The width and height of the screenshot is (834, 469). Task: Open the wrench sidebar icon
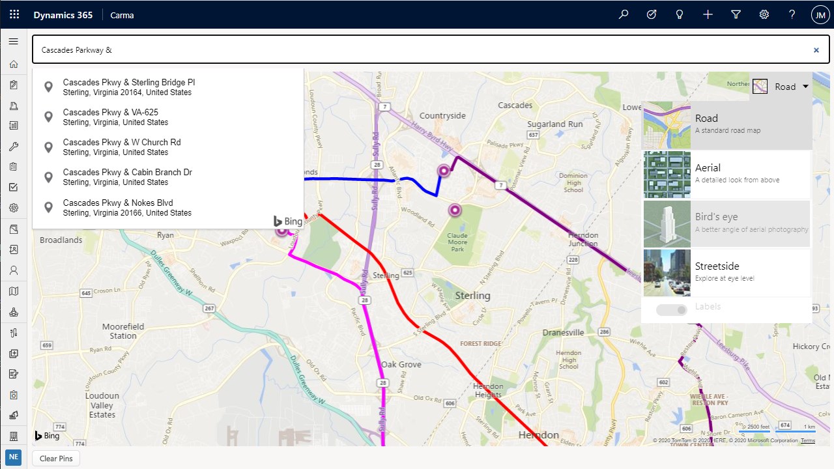tap(13, 147)
